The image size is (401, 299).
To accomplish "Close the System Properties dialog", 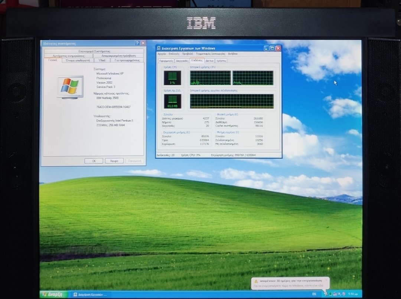I will tap(143, 43).
